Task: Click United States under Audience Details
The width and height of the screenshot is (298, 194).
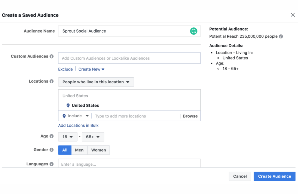Action: [x=235, y=58]
